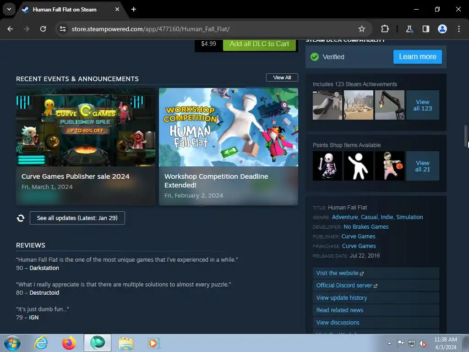The image size is (469, 352).
Task: Click the refresh updates icon
Action: [x=21, y=218]
